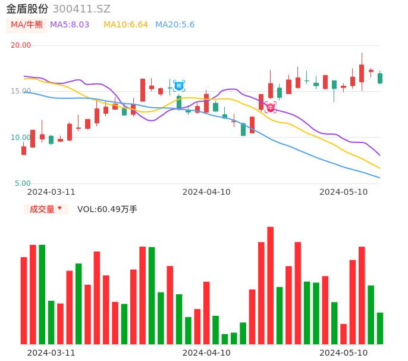Click the first red volume bar at left edge
408x361 pixels.
click(24, 301)
